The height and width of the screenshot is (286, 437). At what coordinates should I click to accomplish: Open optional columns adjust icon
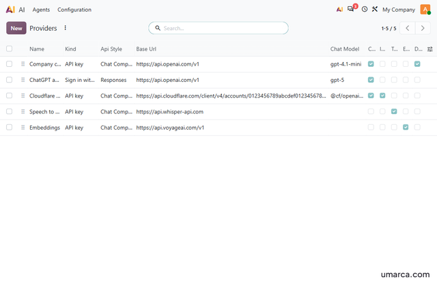tap(430, 49)
